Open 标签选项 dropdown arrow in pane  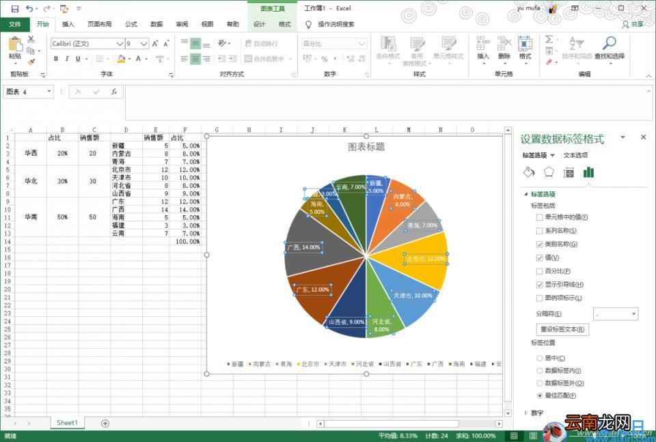point(552,155)
